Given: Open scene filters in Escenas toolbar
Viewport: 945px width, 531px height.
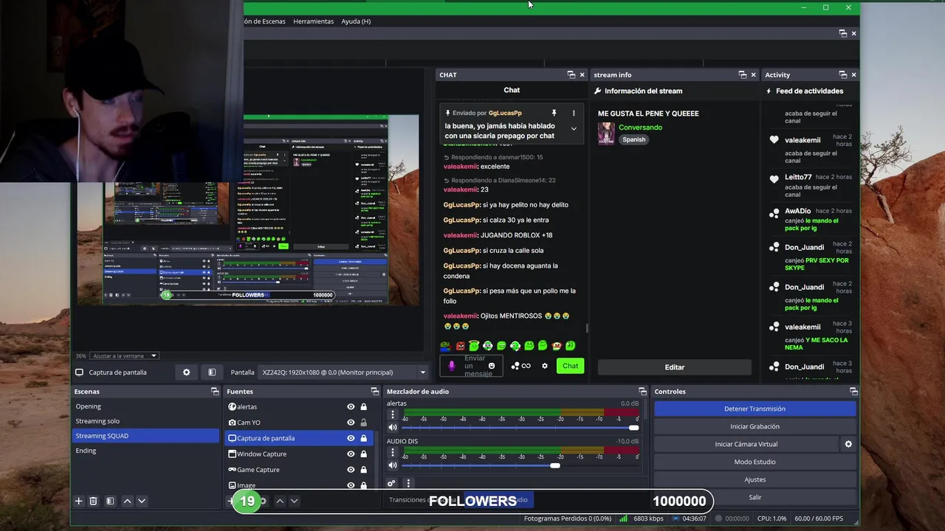Looking at the screenshot, I should point(110,501).
